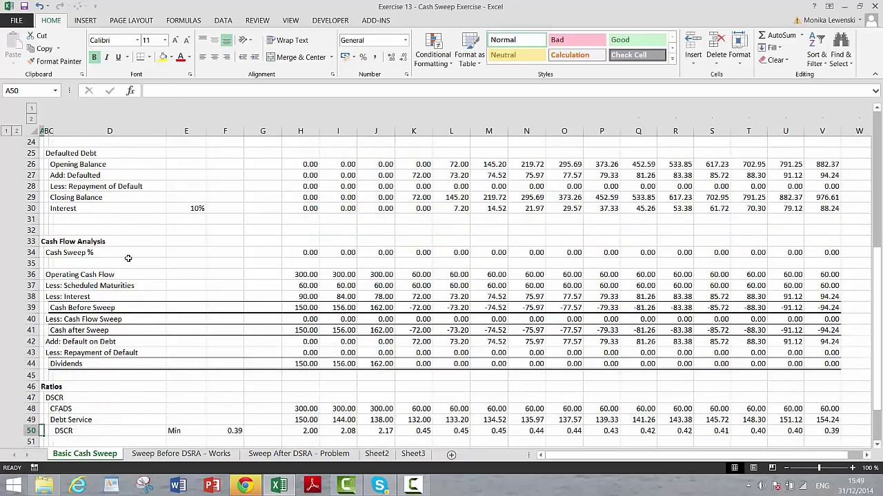This screenshot has height=496, width=883.
Task: Open the font size dropdown showing 11
Action: click(x=164, y=41)
